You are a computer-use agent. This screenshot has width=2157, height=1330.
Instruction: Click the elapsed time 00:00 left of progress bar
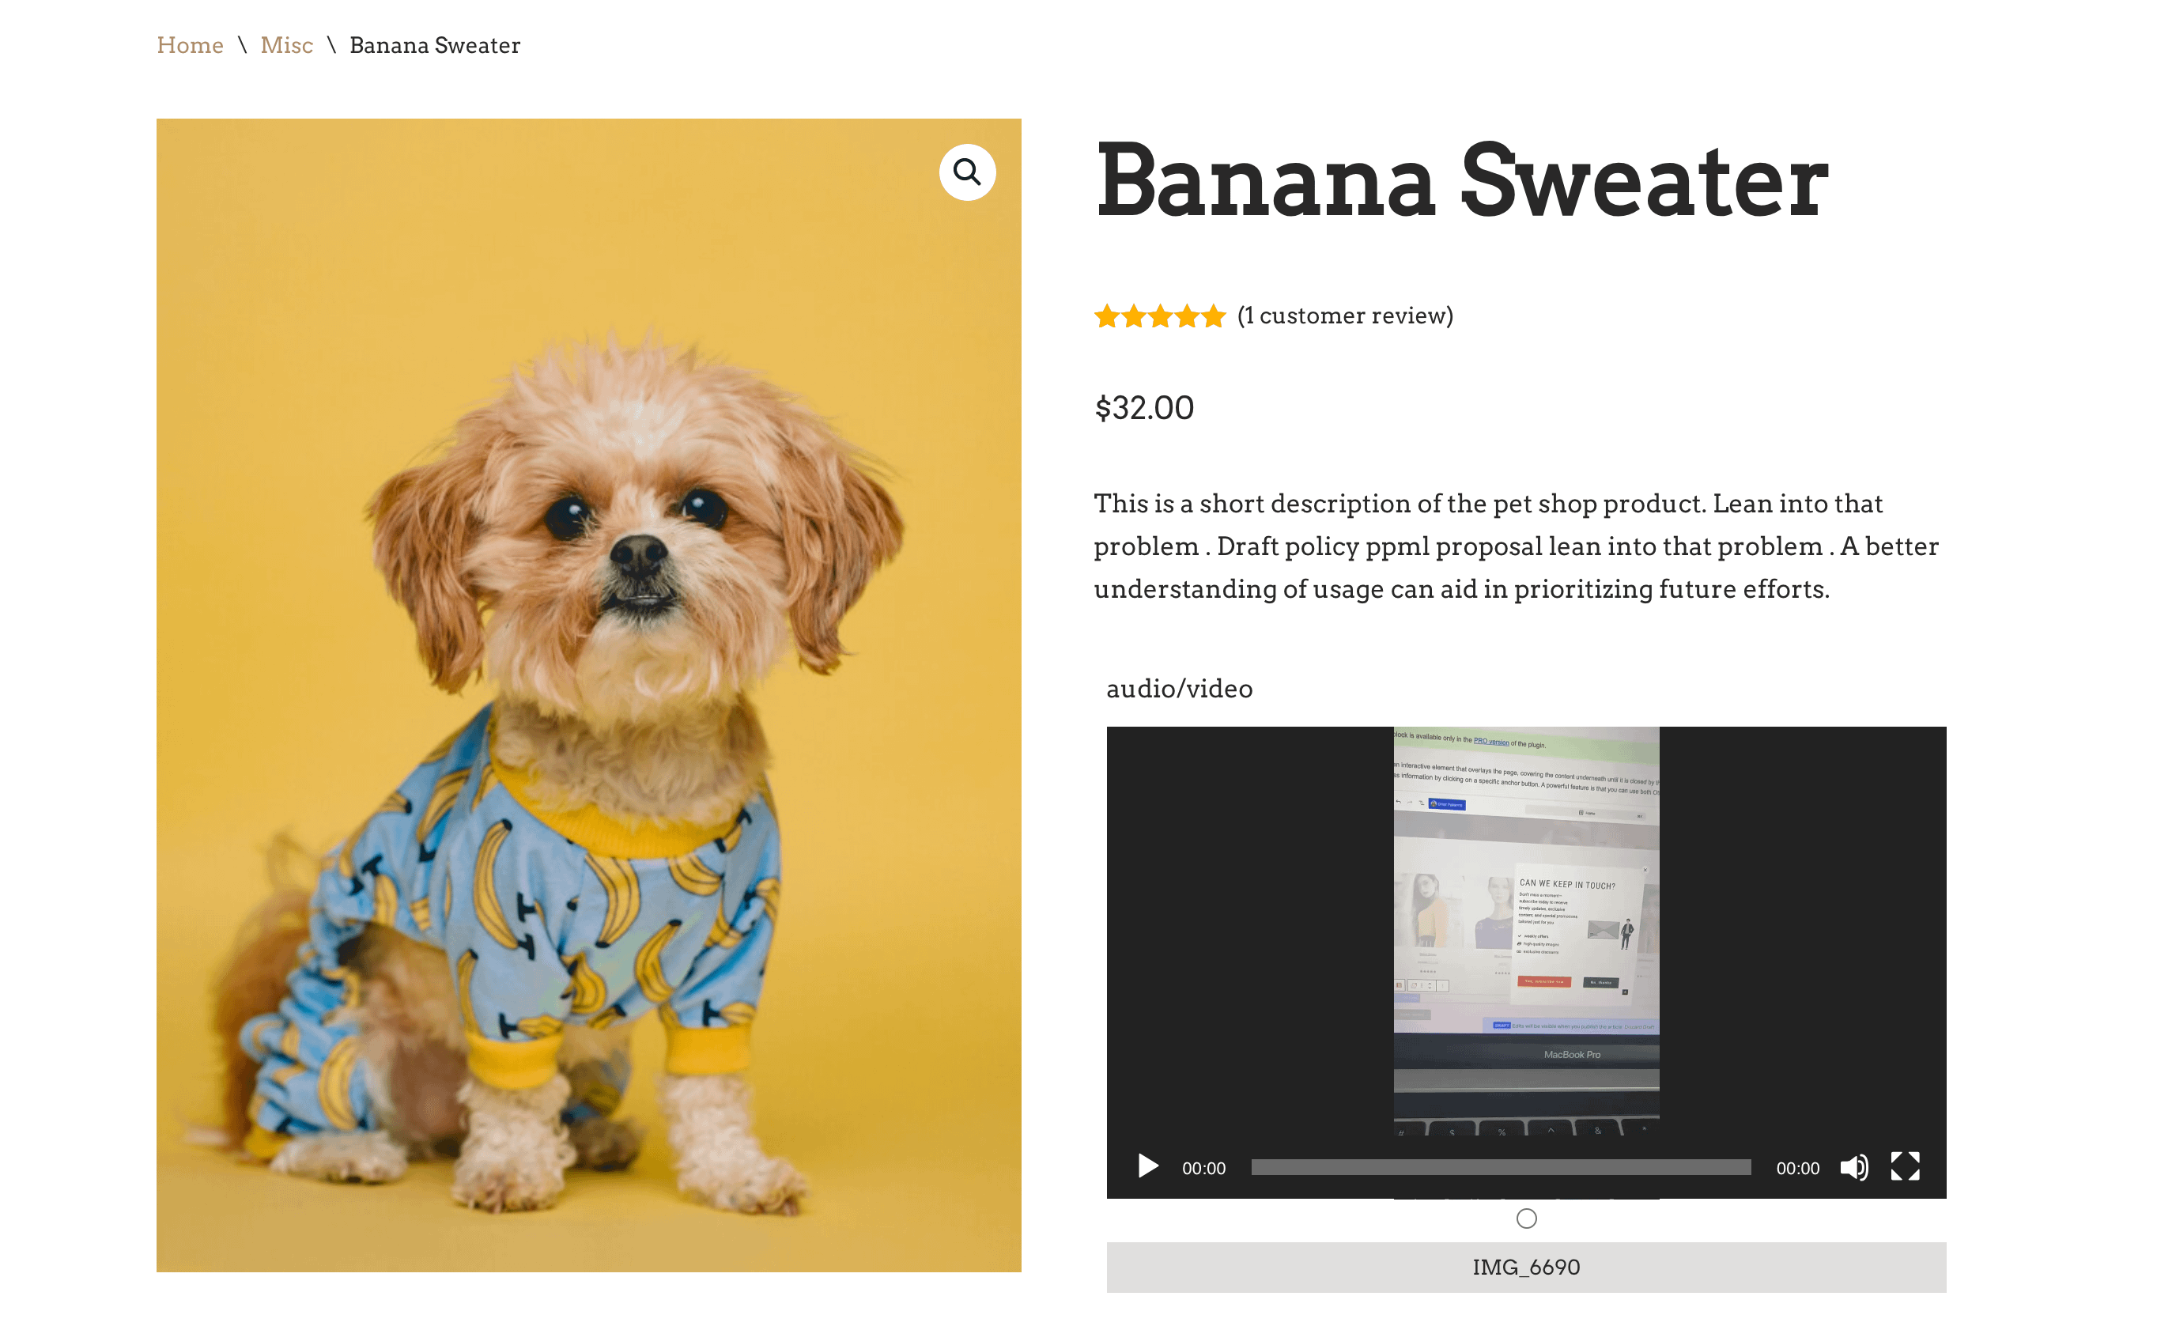click(1203, 1168)
